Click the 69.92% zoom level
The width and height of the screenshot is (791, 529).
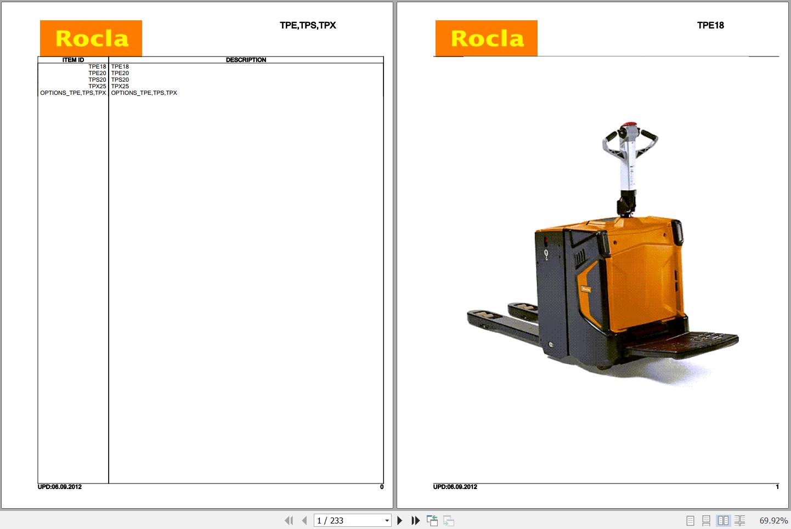[772, 520]
